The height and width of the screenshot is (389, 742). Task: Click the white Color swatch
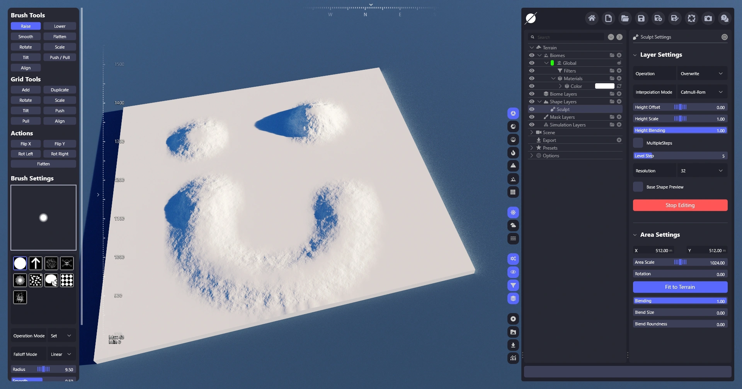click(x=605, y=86)
